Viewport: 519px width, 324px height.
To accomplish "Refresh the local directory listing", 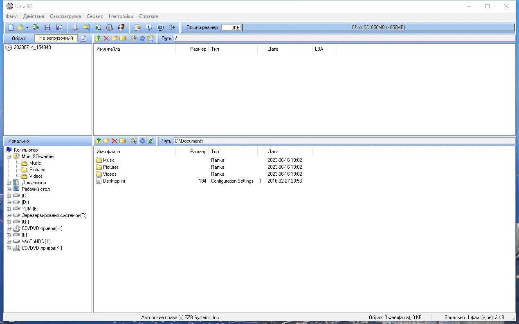I will tap(151, 141).
